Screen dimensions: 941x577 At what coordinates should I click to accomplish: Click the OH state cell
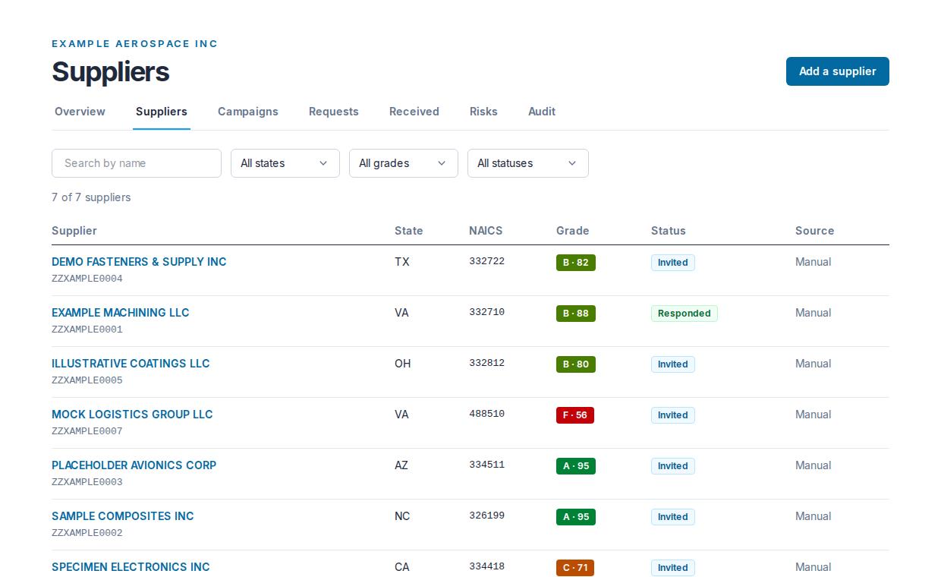pos(403,364)
